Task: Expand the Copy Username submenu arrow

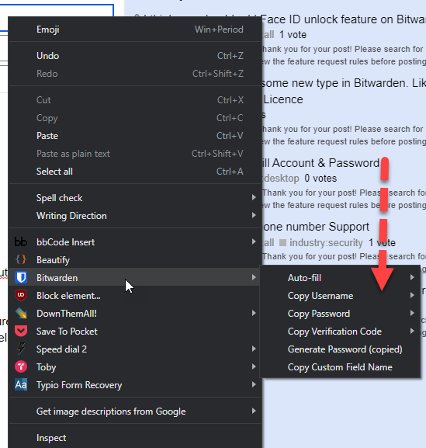Action: [x=412, y=295]
